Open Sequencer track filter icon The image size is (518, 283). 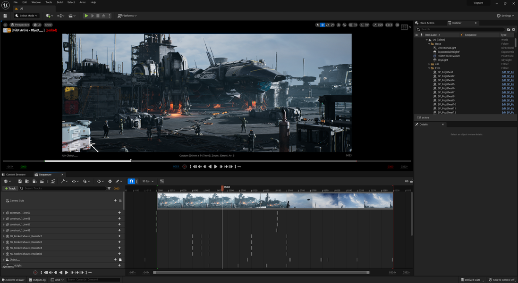click(109, 188)
